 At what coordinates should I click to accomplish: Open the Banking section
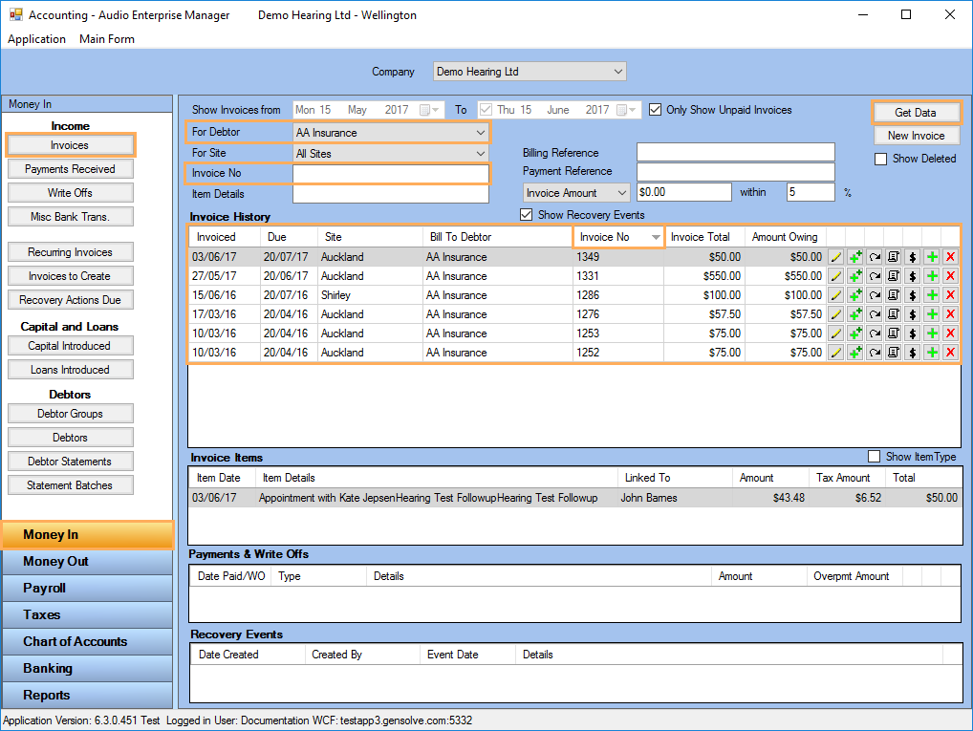coord(88,668)
